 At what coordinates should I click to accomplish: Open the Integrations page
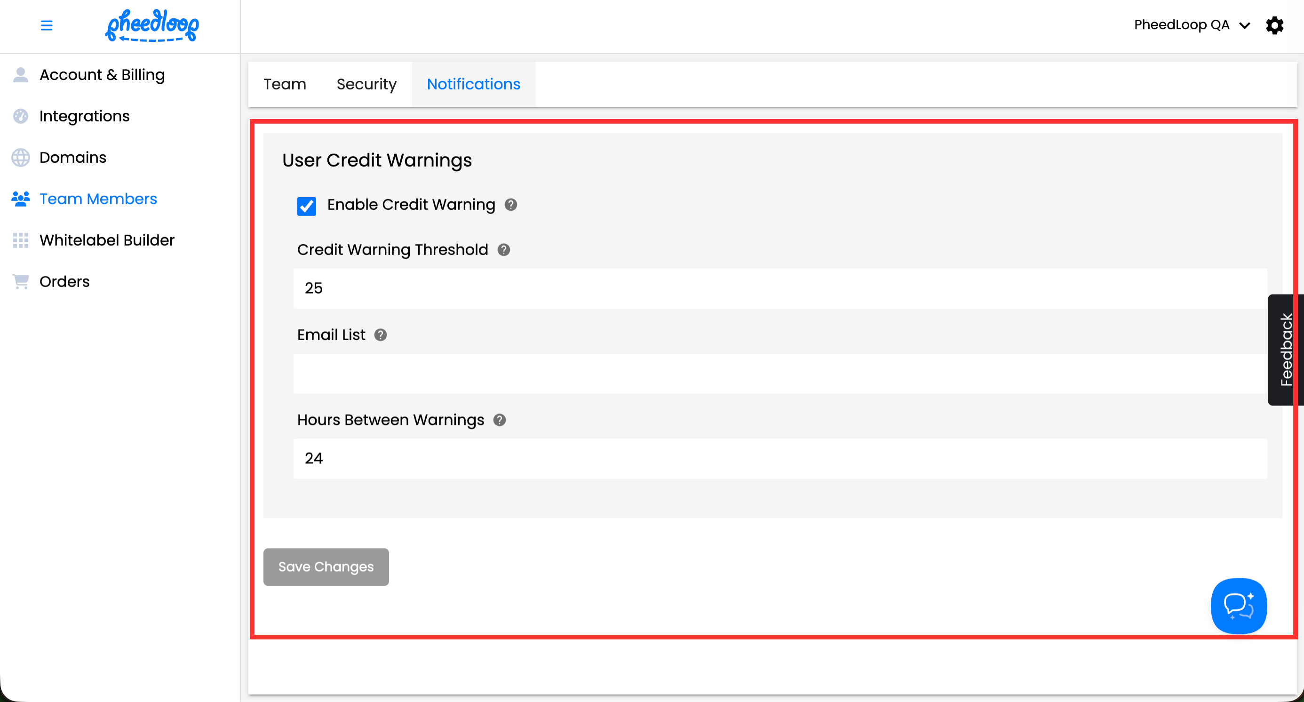[84, 116]
